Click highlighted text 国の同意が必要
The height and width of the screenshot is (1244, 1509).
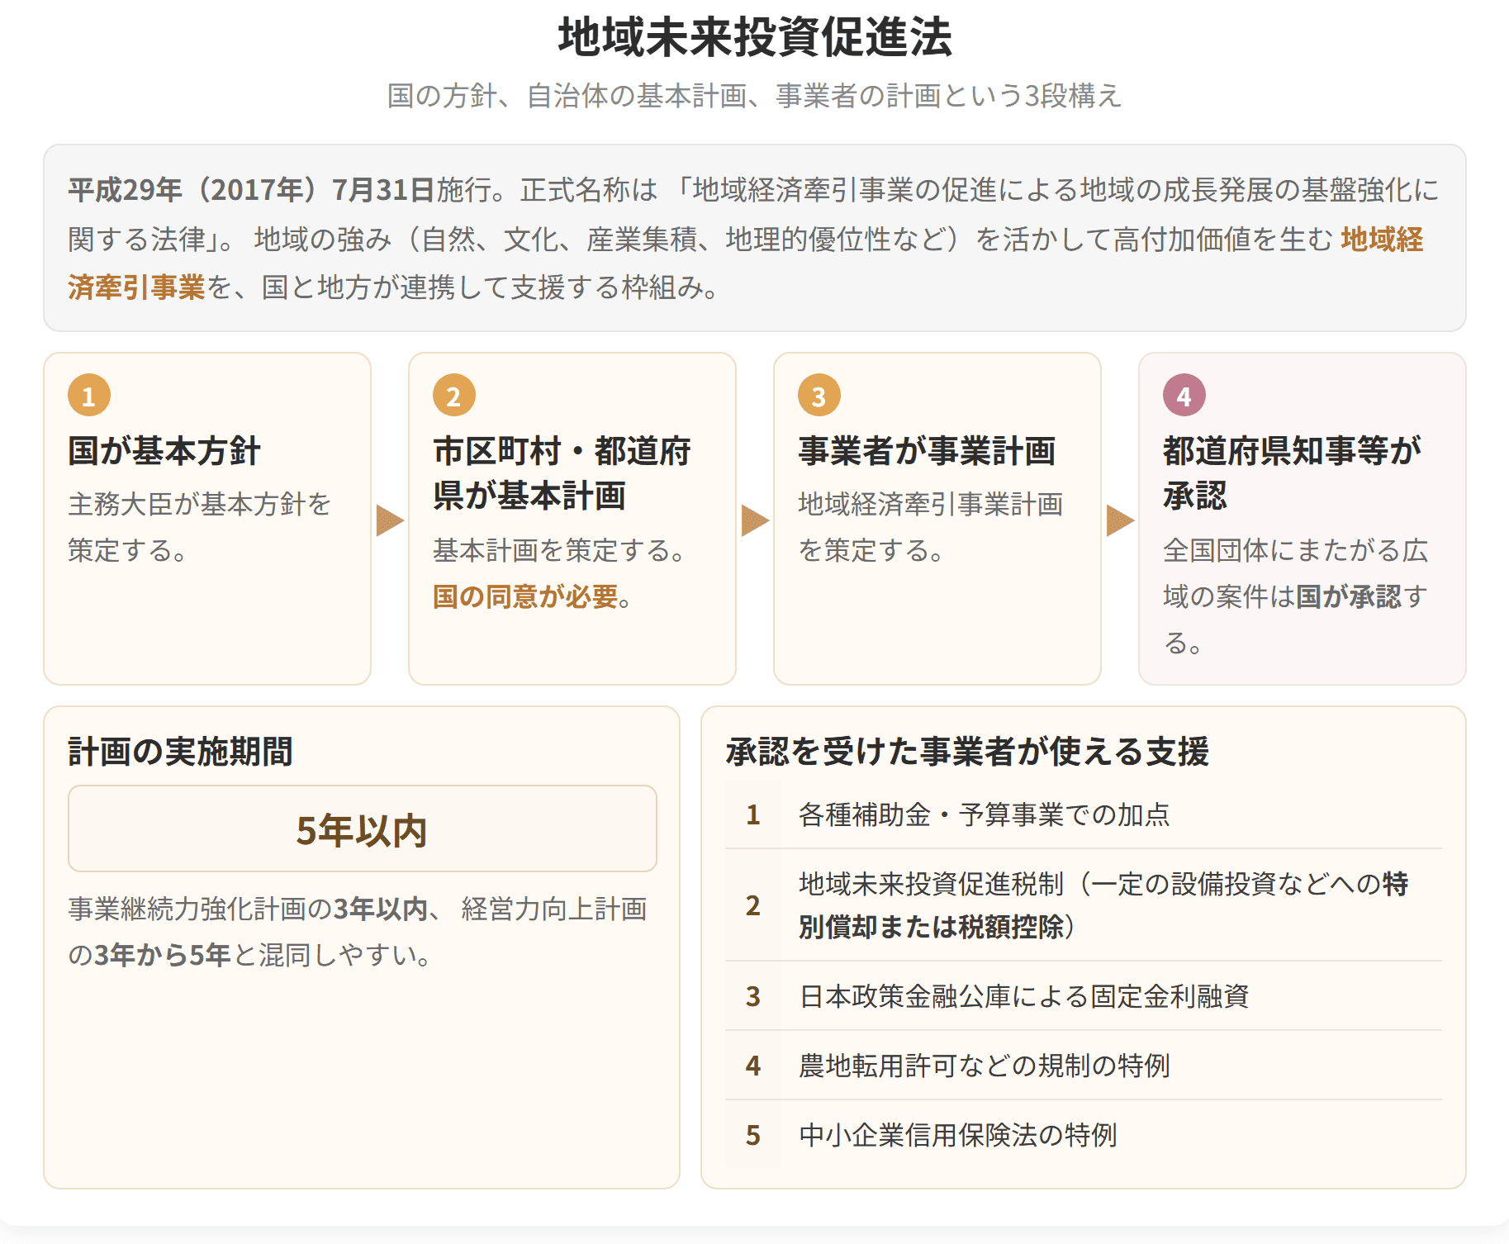click(525, 596)
